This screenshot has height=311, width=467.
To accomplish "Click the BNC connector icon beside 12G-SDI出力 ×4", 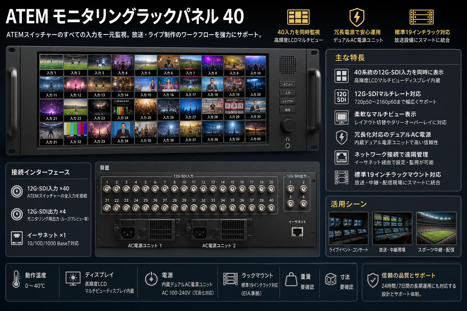I will point(17,214).
